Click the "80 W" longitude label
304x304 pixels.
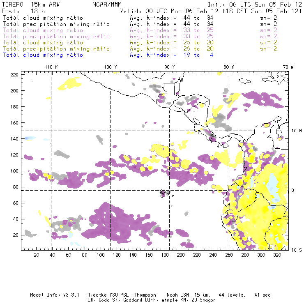coord(229,67)
